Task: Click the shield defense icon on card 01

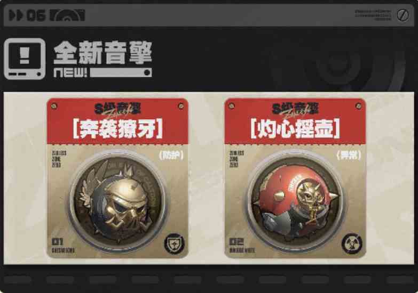Action: (175, 244)
